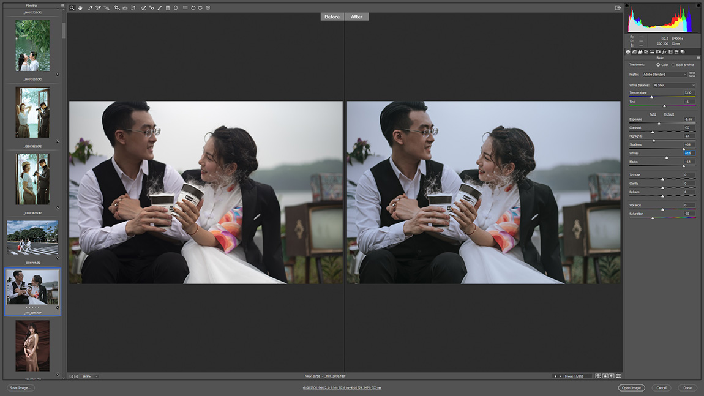Click the Temperature slider handle
This screenshot has height=396, width=704.
[651, 97]
